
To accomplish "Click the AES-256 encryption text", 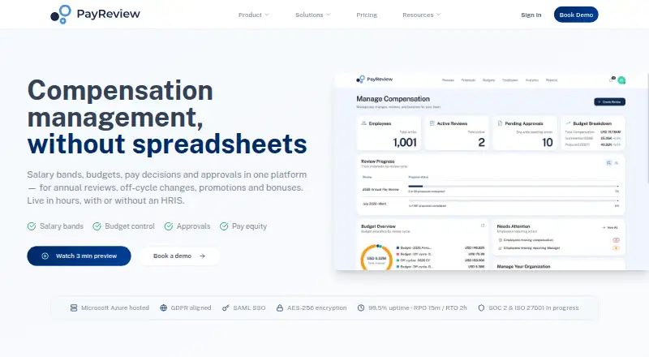I will [x=316, y=308].
